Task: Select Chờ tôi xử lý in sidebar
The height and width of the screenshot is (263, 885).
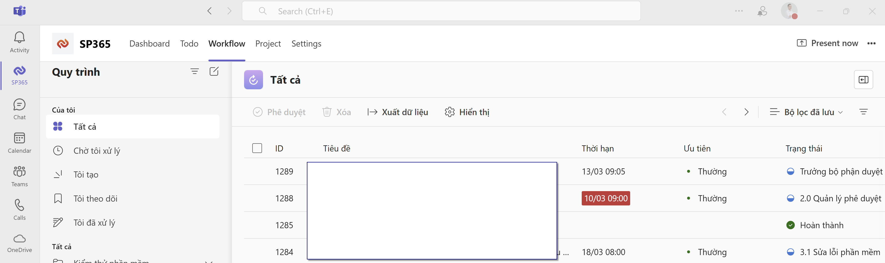Action: tap(97, 150)
